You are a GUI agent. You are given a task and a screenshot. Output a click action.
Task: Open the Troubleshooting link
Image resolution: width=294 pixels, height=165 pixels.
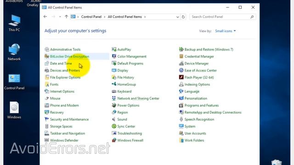130,133
